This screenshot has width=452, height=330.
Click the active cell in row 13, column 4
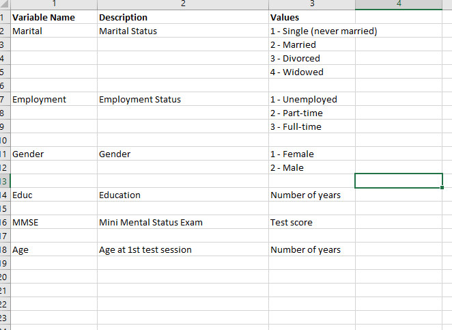[x=399, y=181]
